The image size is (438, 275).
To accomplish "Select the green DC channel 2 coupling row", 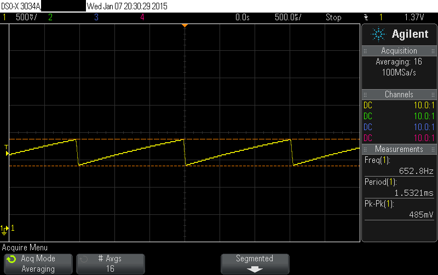I will pyautogui.click(x=399, y=116).
